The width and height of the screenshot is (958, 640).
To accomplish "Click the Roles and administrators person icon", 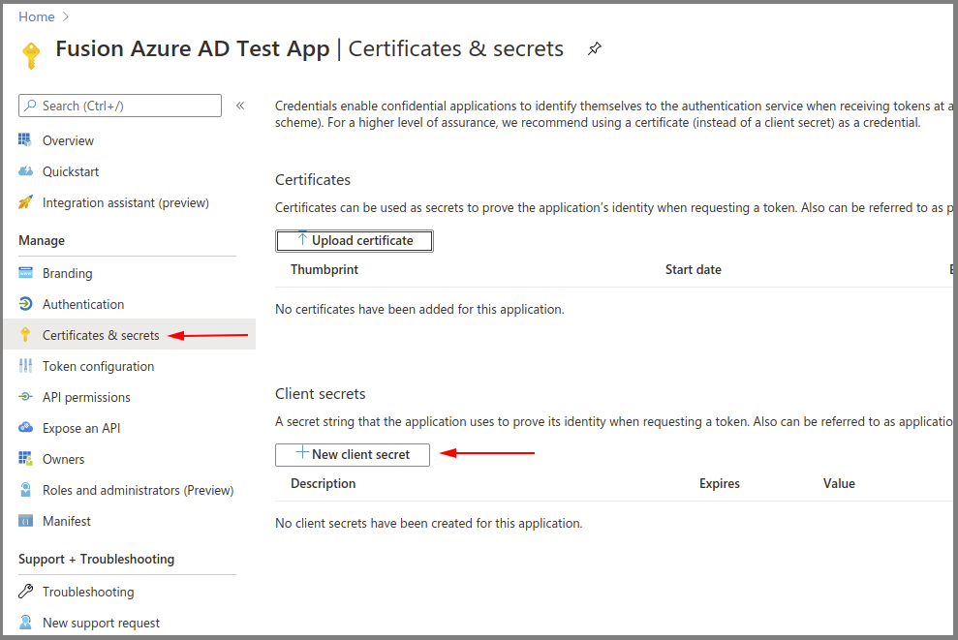I will click(25, 489).
